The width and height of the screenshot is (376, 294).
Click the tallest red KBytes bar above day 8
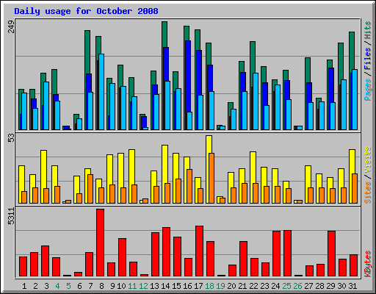pyautogui.click(x=100, y=243)
